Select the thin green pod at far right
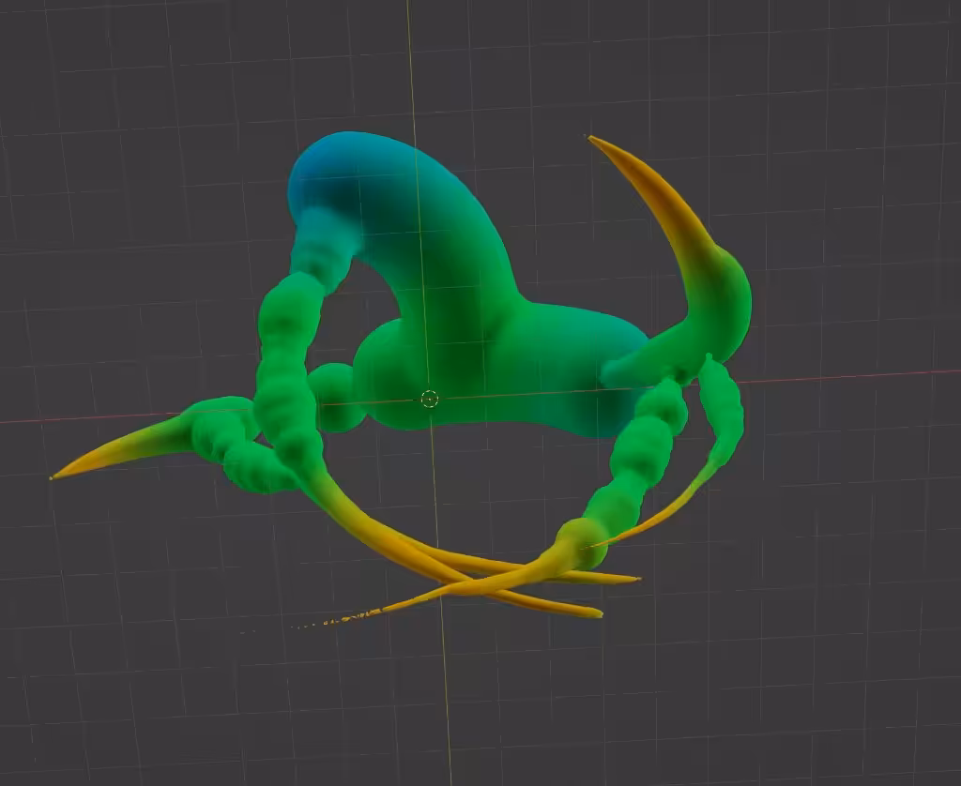The width and height of the screenshot is (961, 786). click(x=722, y=412)
